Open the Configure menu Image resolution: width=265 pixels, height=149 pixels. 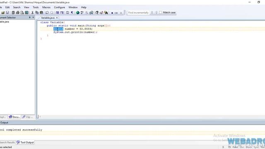(x=60, y=7)
